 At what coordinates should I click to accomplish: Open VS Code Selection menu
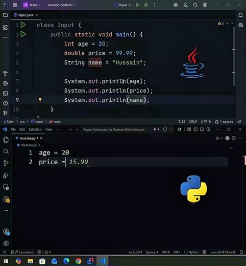35,129
